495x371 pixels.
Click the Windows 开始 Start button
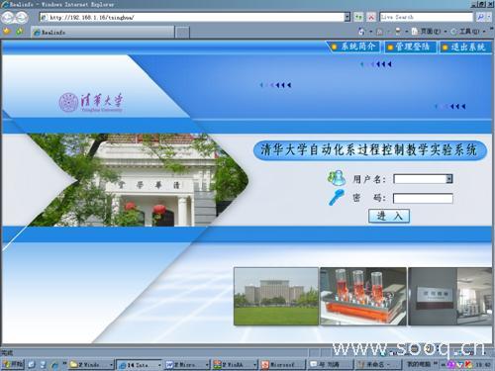click(13, 364)
